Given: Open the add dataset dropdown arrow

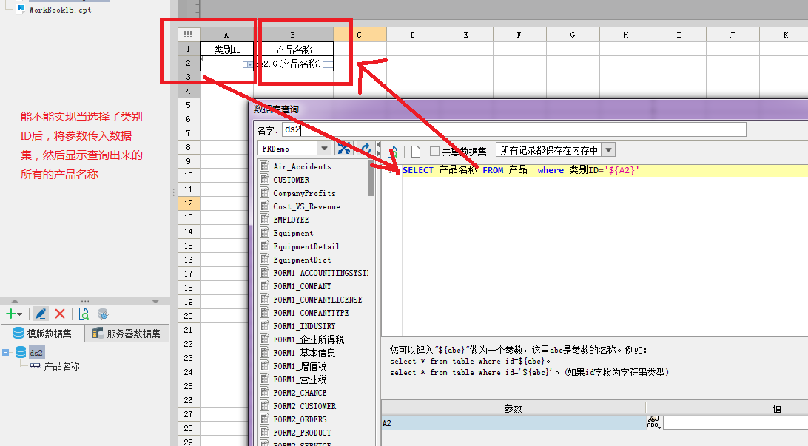Looking at the screenshot, I should [19, 314].
